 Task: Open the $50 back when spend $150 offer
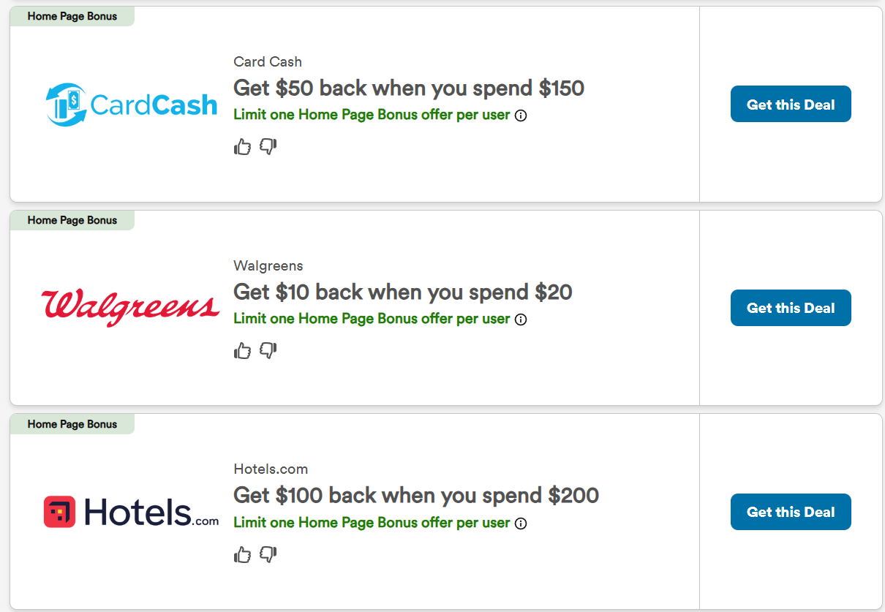408,88
